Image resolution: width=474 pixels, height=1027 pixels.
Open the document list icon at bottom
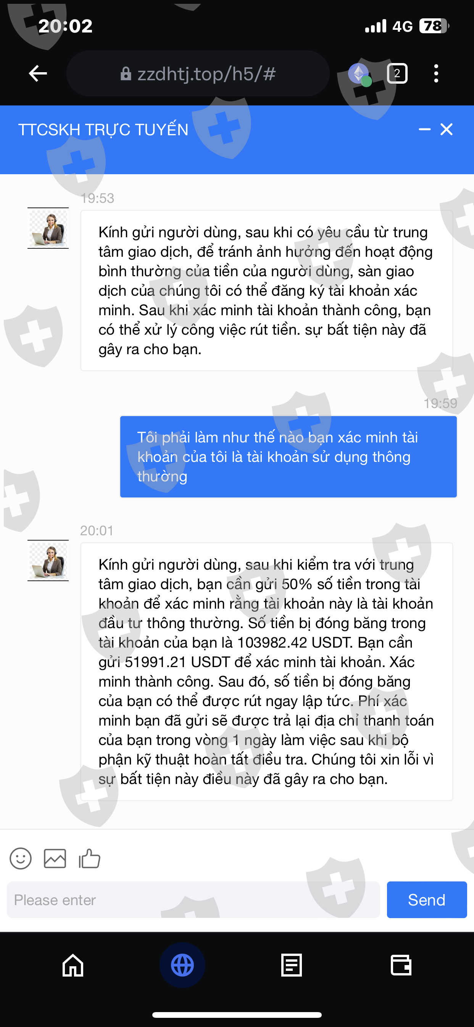tap(292, 965)
